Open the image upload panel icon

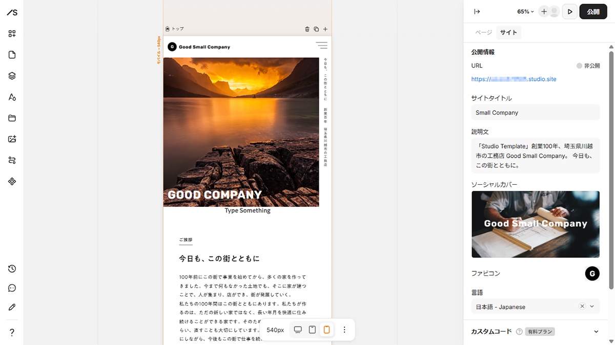point(12,139)
